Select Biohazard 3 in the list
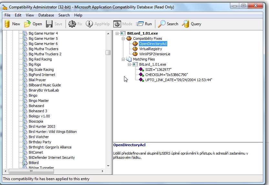Image resolution: width=269 pixels, height=185 pixels. coord(38,111)
